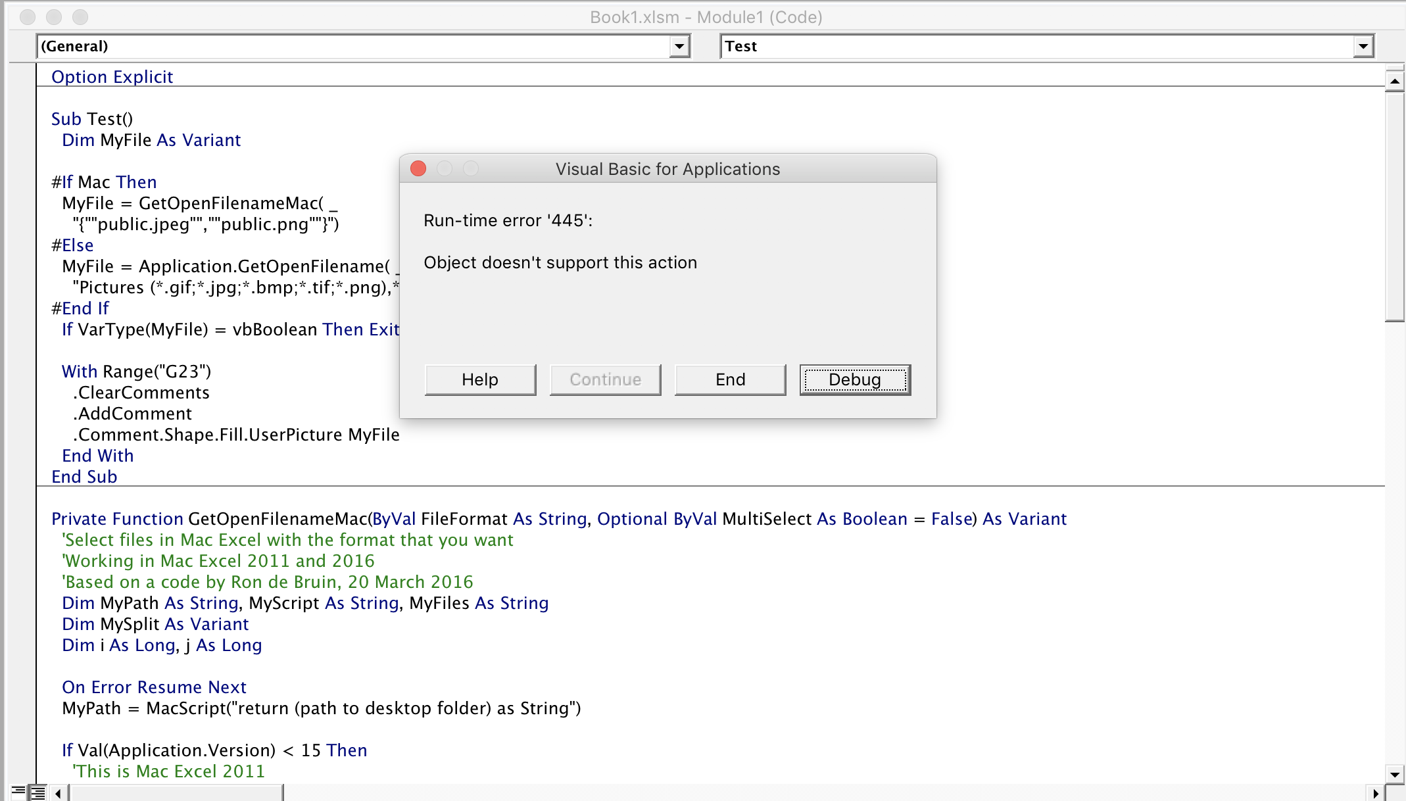
Task: Click the horizontal scroll right arrow
Action: 1375,793
